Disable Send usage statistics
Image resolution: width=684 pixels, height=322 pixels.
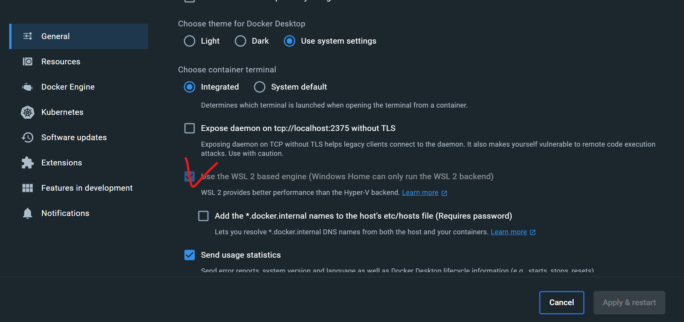[x=190, y=255]
